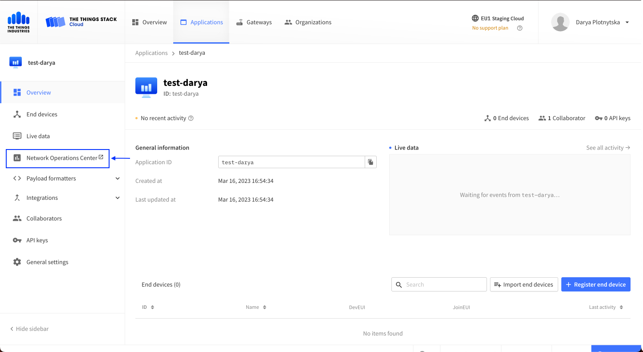The width and height of the screenshot is (643, 352).
Task: Switch to the Gateways tab
Action: 254,22
